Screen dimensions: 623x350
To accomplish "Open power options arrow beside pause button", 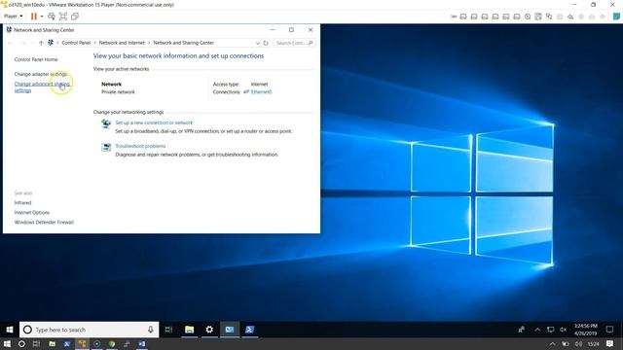I will click(42, 17).
